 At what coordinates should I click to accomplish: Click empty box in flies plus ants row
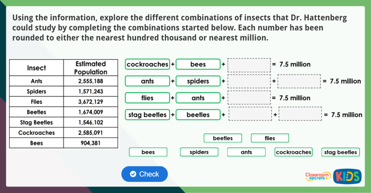tap(249, 98)
